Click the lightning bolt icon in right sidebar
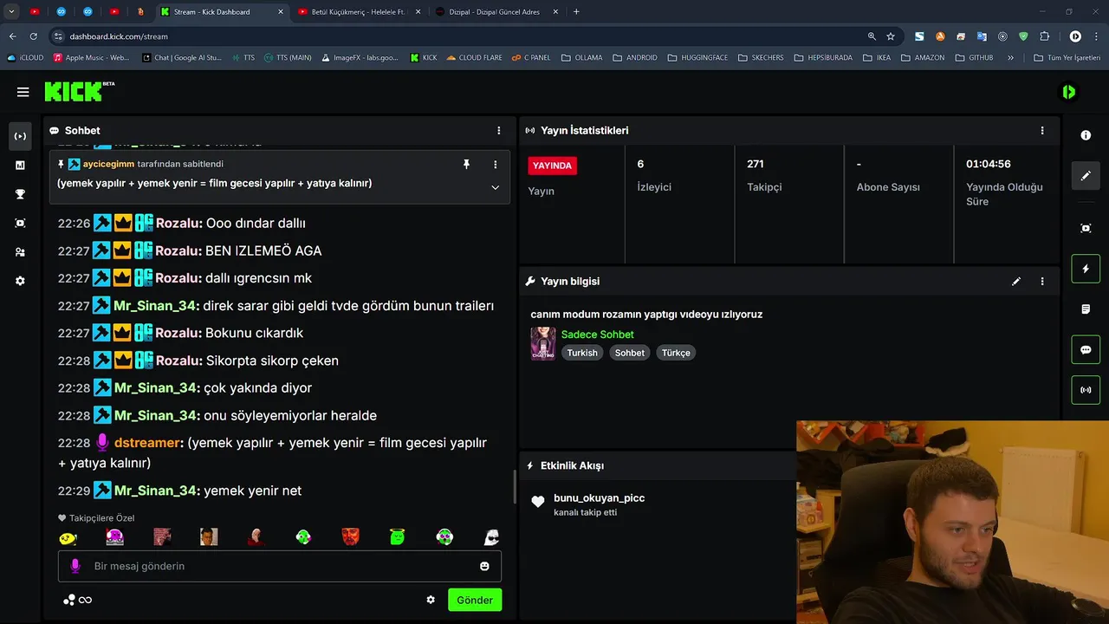This screenshot has height=624, width=1109. pos(1086,269)
